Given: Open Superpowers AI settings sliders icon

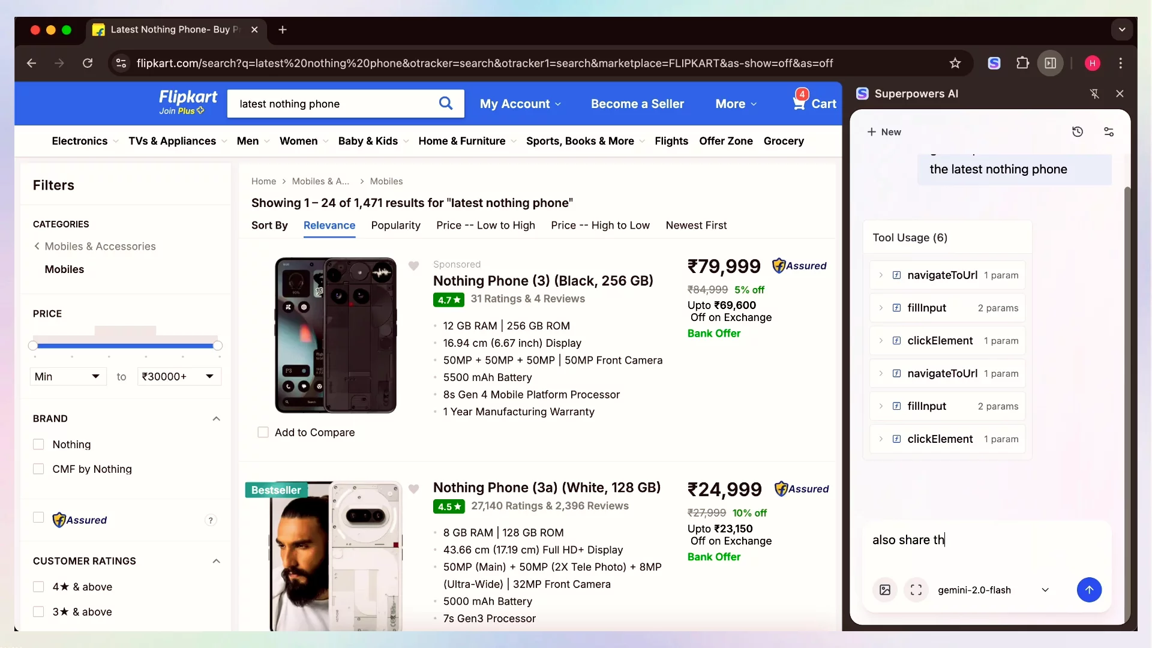Looking at the screenshot, I should point(1109,132).
